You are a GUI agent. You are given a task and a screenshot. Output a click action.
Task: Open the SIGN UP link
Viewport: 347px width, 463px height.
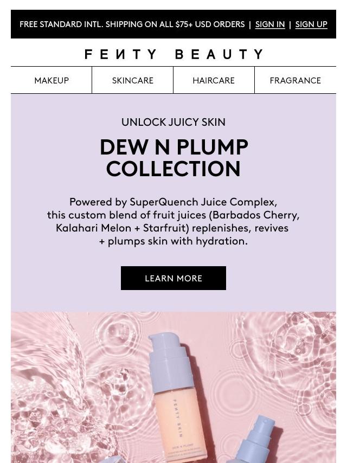coord(311,24)
